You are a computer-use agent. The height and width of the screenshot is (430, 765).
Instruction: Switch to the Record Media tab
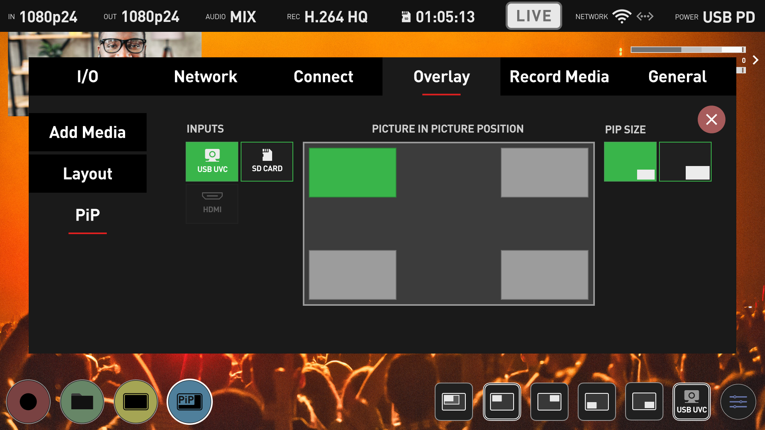[559, 76]
